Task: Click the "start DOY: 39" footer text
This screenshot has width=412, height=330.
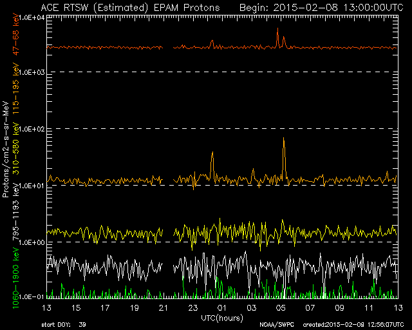Action: click(x=64, y=325)
